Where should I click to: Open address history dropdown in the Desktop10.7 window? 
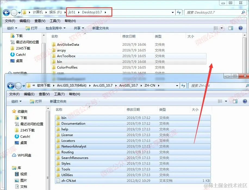pyautogui.click(x=173, y=13)
